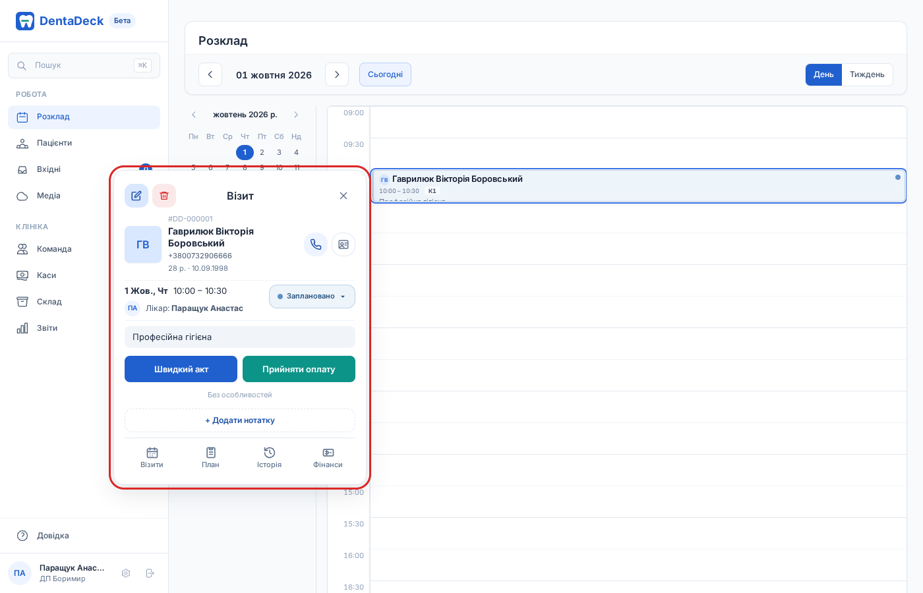Add a note via Додати нотатку
This screenshot has height=593, width=923.
240,420
